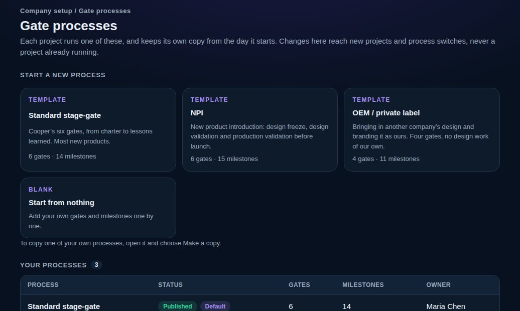Image resolution: width=520 pixels, height=311 pixels.
Task: Click the "To copy one of your own processes" hint
Action: [x=120, y=243]
